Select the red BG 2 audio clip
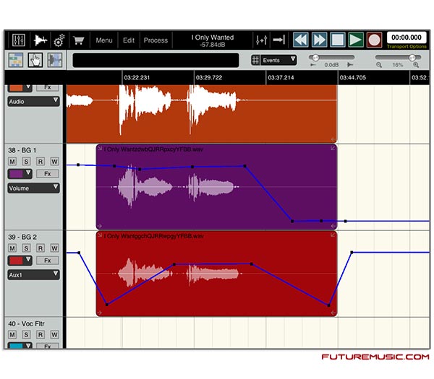Screen dimensions: 434x379 pos(216,274)
